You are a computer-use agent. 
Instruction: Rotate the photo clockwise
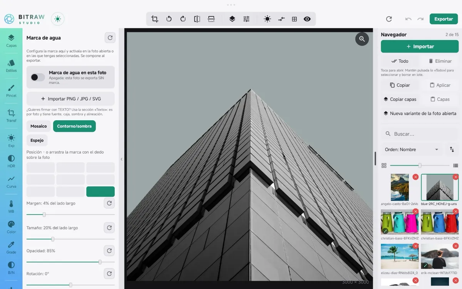click(183, 19)
